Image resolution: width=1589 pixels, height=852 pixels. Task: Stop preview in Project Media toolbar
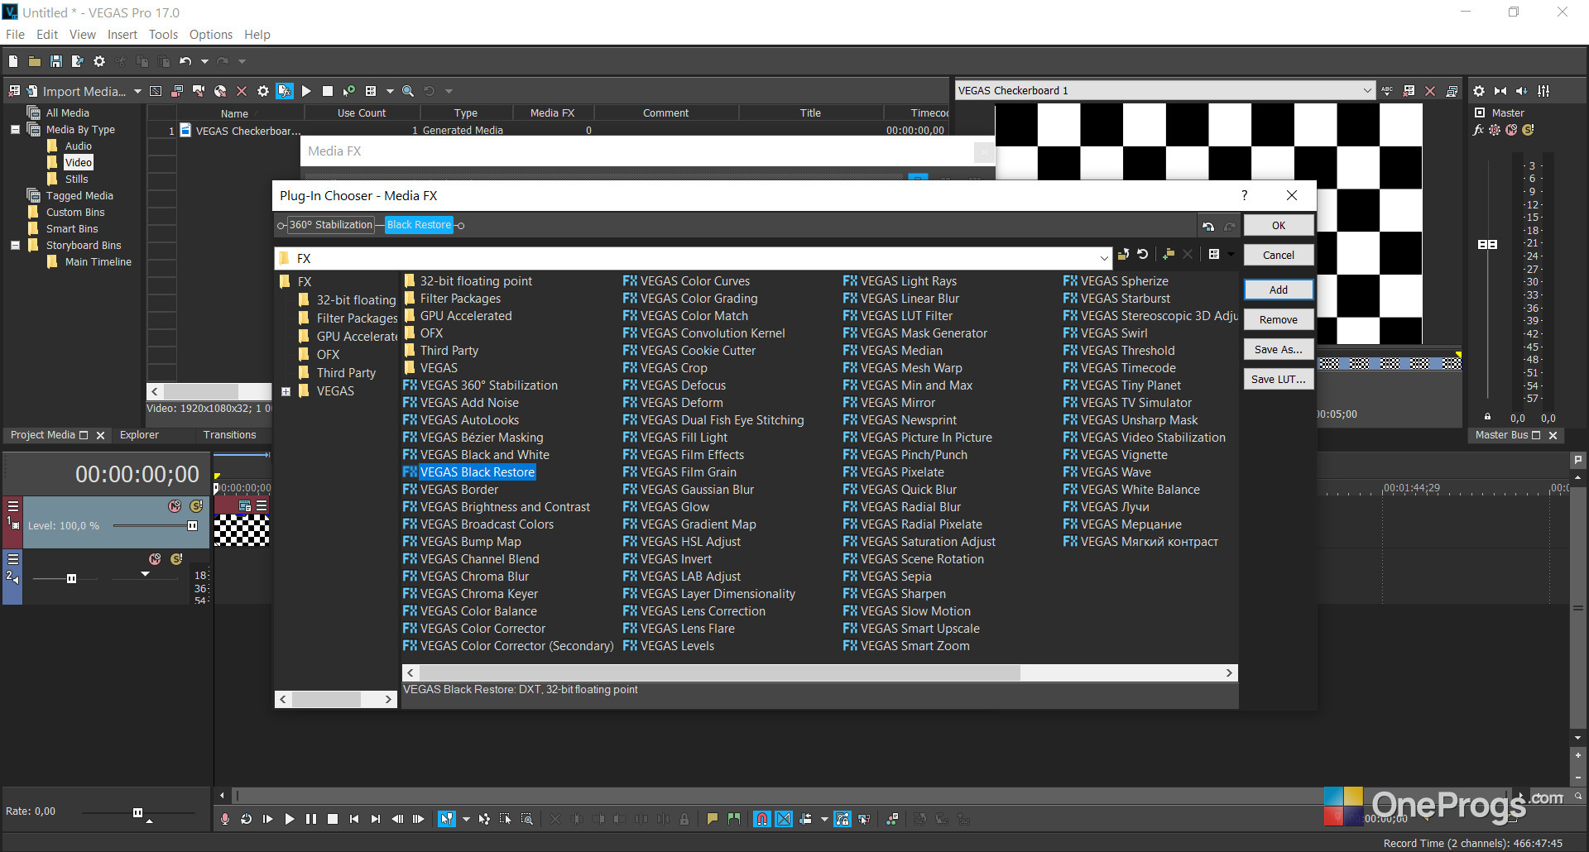click(328, 91)
